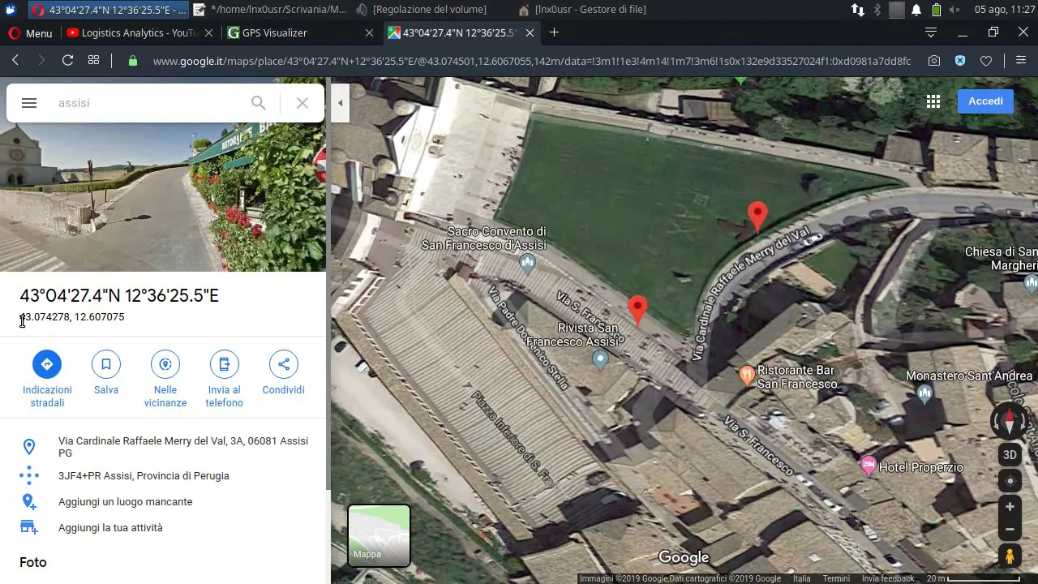The image size is (1038, 584).
Task: Open the Opera easy setup sidebar icon
Action: pos(1021,61)
